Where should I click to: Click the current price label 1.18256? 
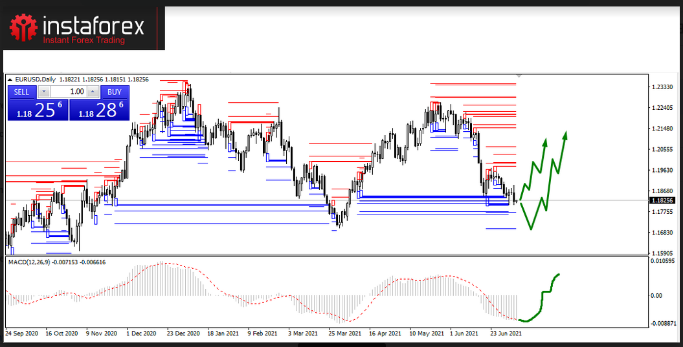tap(661, 200)
